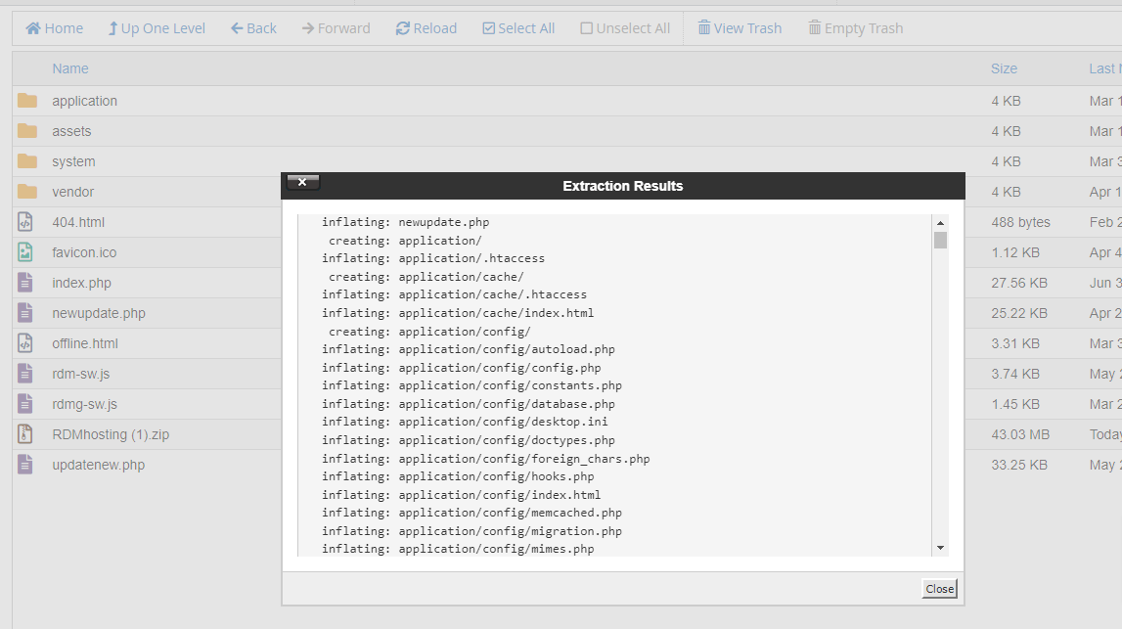
Task: Click the system folder icon
Action: coord(27,161)
